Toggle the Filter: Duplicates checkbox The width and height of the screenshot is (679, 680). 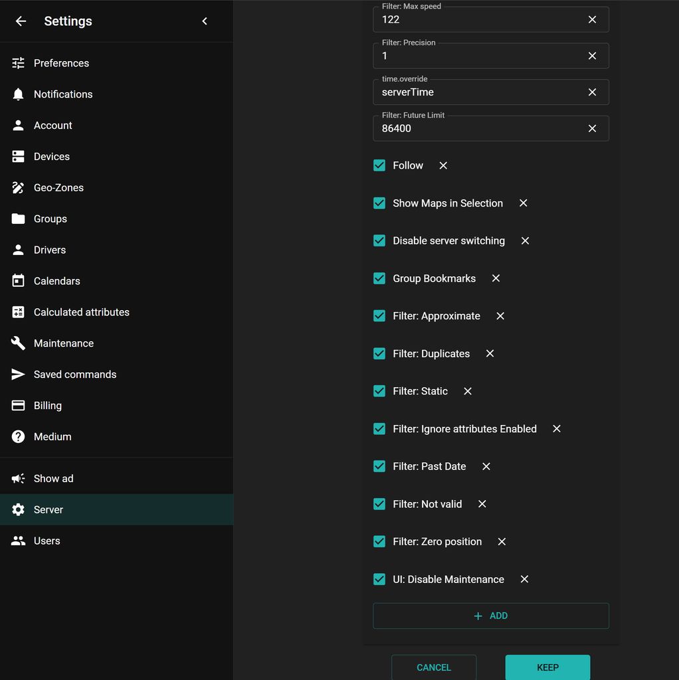(379, 353)
